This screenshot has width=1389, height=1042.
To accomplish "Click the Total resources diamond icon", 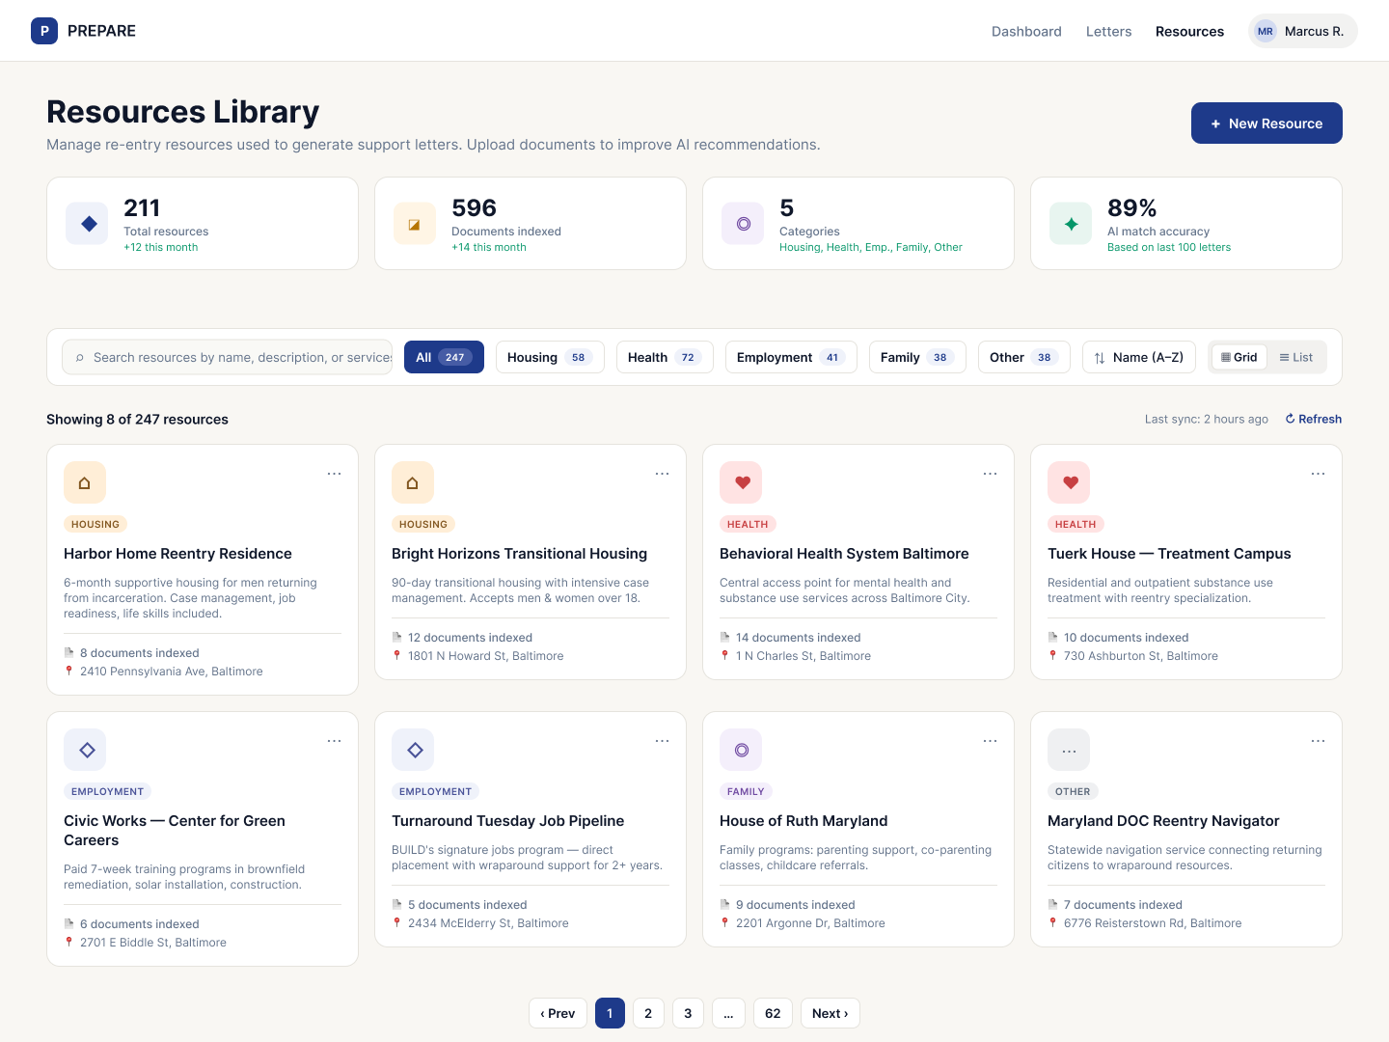I will 88,224.
